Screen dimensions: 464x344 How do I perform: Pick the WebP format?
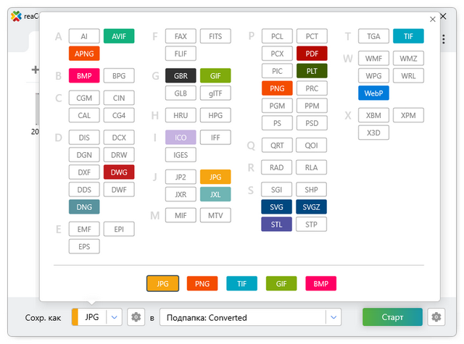373,93
